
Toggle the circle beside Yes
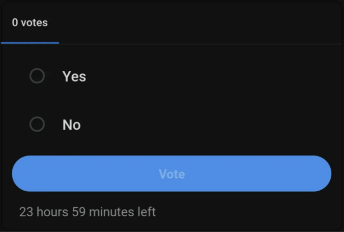tap(37, 76)
